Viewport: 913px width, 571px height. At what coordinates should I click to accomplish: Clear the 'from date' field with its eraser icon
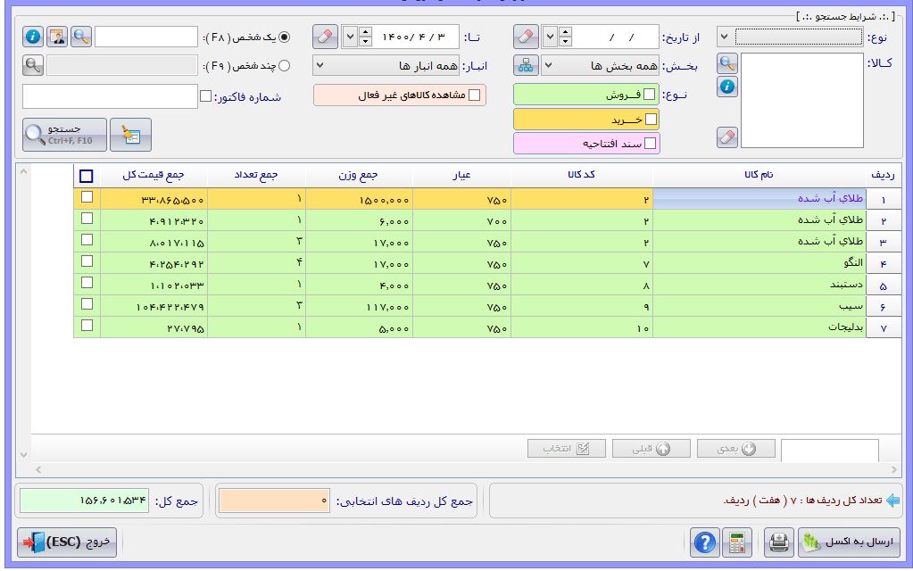point(527,37)
